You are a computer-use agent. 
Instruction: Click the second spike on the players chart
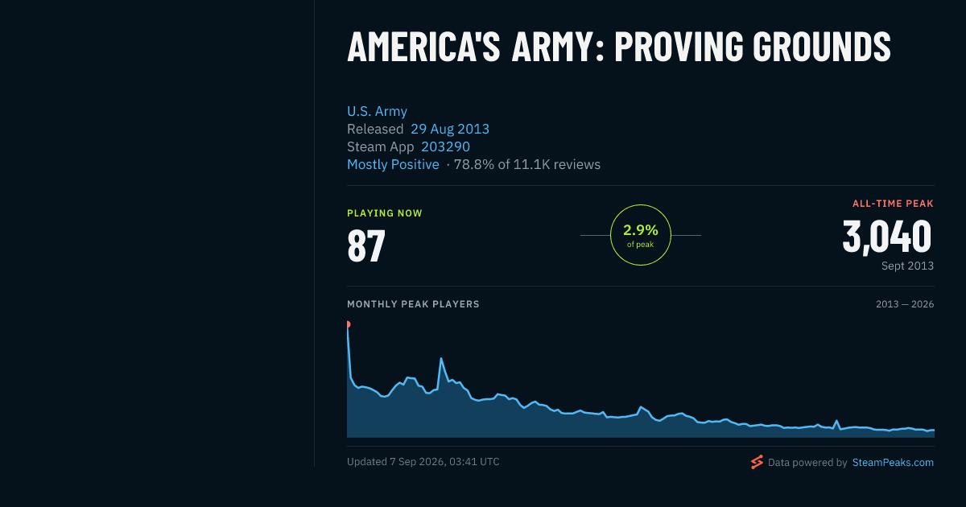click(441, 359)
